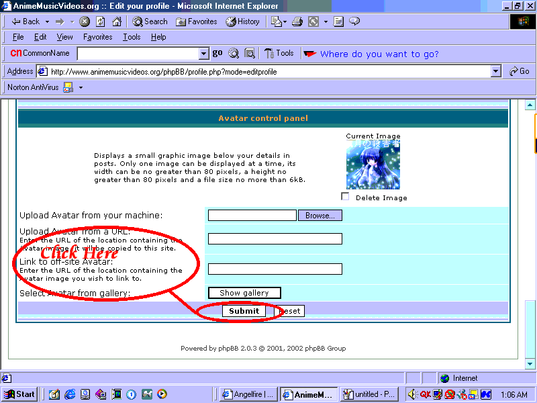Image resolution: width=537 pixels, height=403 pixels.
Task: Click the Norton AntiVirus icon
Action: pyautogui.click(x=68, y=87)
